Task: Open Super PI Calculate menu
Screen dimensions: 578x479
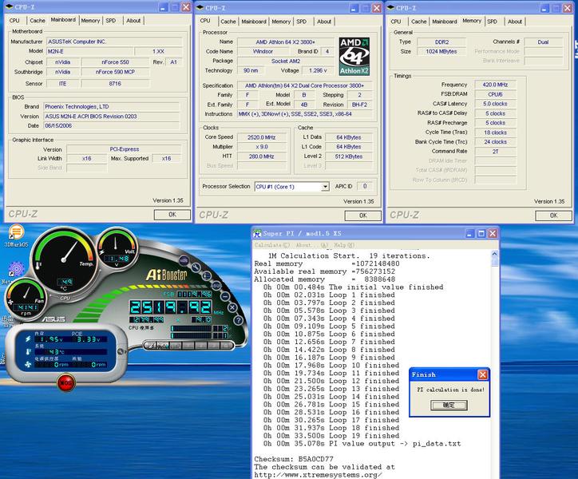Action: [272, 245]
